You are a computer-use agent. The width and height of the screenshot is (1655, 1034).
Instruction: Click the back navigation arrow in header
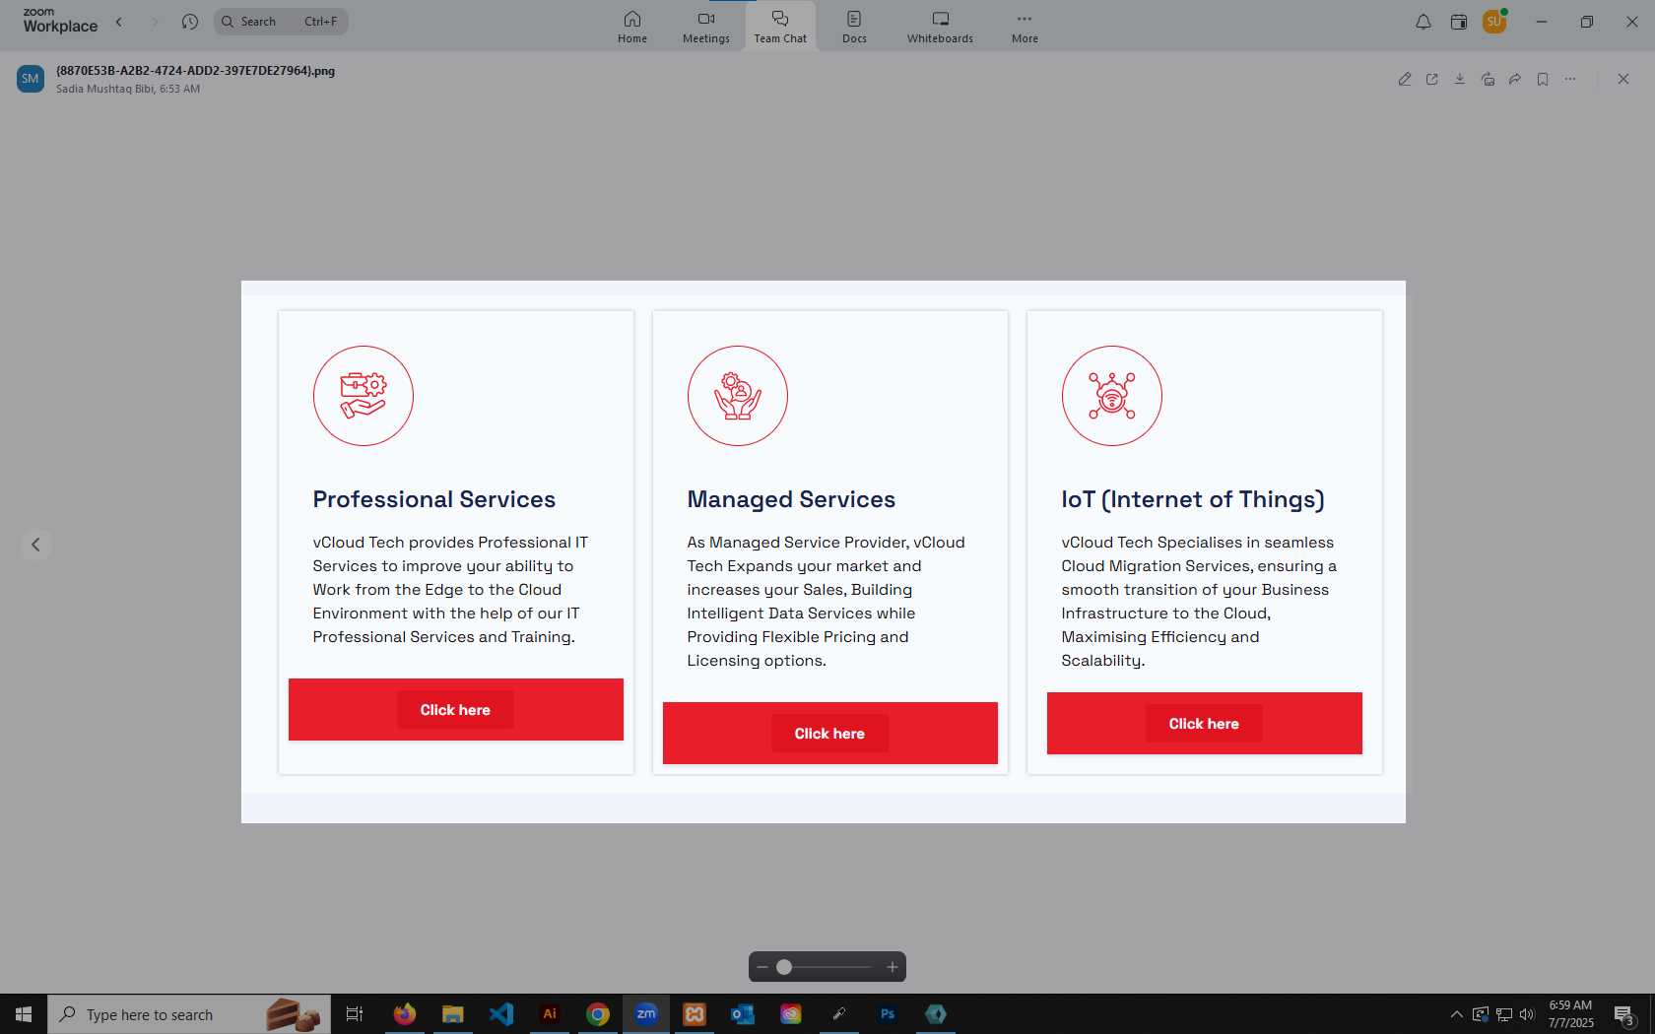pos(119,22)
